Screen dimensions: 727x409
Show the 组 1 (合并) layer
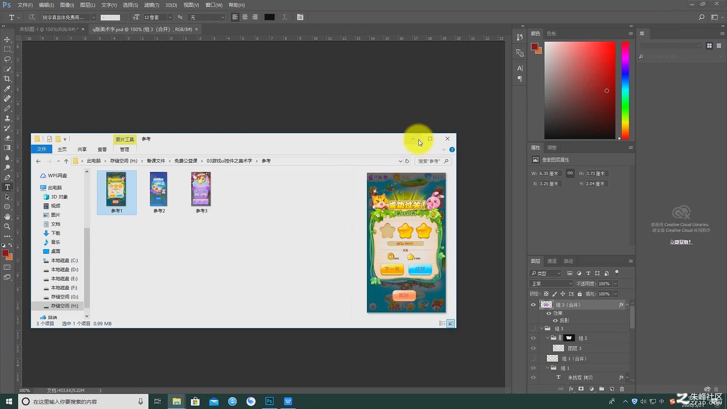click(533, 359)
